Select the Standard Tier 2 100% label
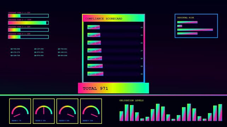This screenshot has width=227, height=127. tap(20, 20)
